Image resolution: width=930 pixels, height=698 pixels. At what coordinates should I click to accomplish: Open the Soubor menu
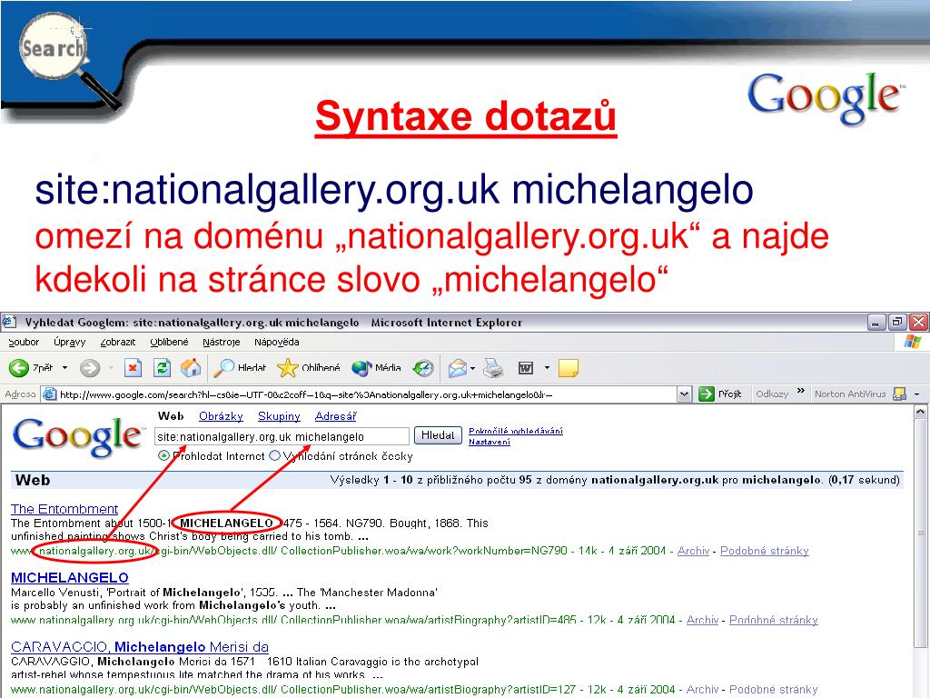[24, 342]
